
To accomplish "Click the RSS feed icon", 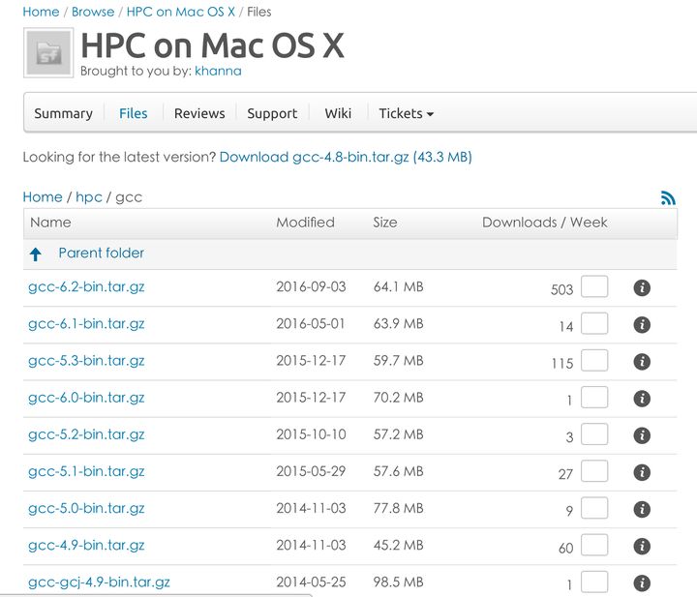I will click(x=668, y=198).
